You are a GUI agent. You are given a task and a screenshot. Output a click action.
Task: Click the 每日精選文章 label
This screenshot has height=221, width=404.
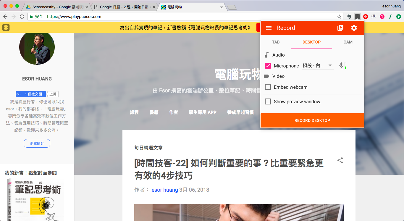(x=148, y=148)
